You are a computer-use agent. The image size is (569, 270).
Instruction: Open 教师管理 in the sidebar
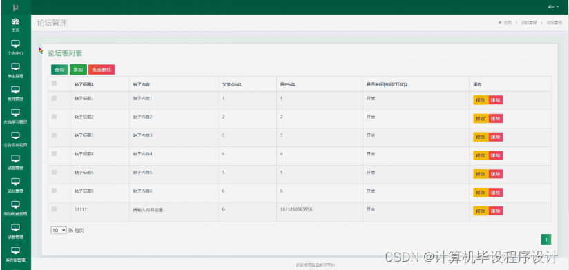pyautogui.click(x=15, y=94)
